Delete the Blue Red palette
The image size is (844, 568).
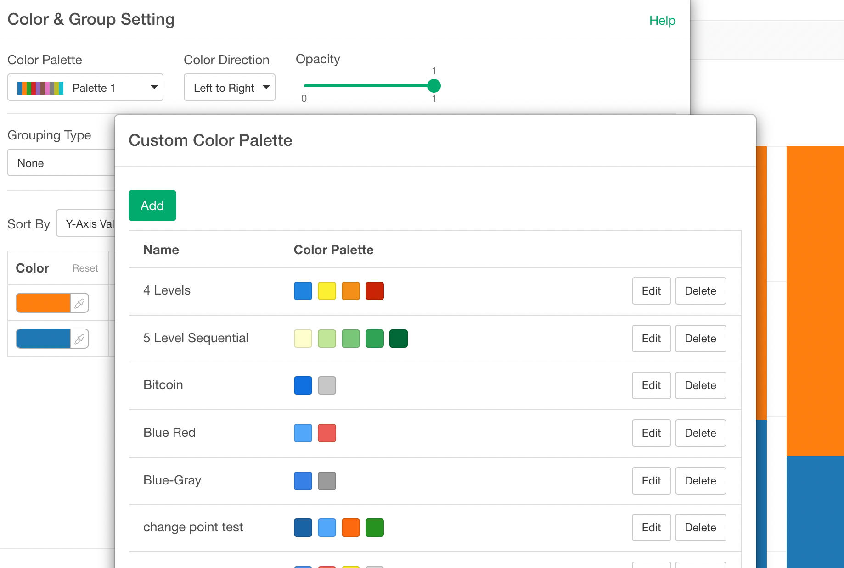[x=701, y=433]
